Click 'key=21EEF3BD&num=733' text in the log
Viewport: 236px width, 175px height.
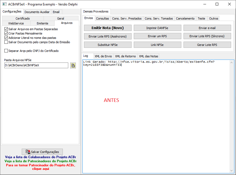(102, 65)
